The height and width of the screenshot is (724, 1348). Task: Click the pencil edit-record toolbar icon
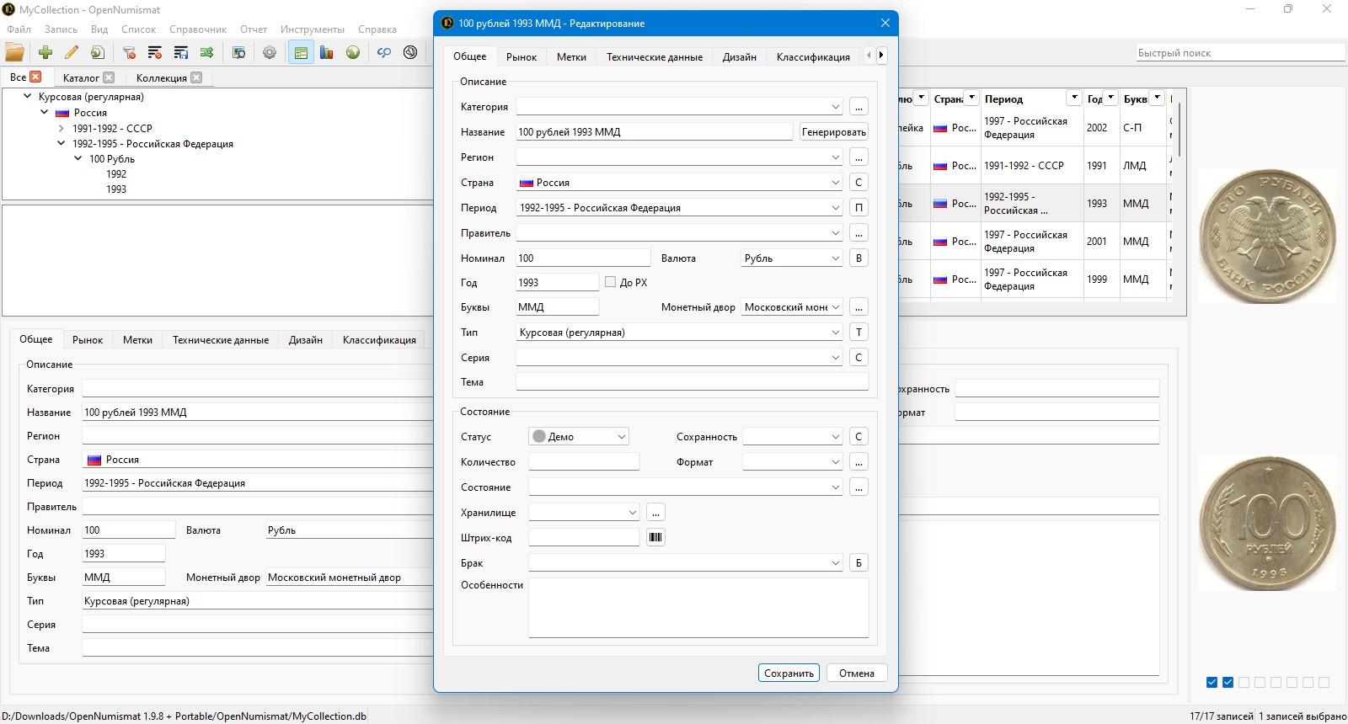[x=72, y=52]
